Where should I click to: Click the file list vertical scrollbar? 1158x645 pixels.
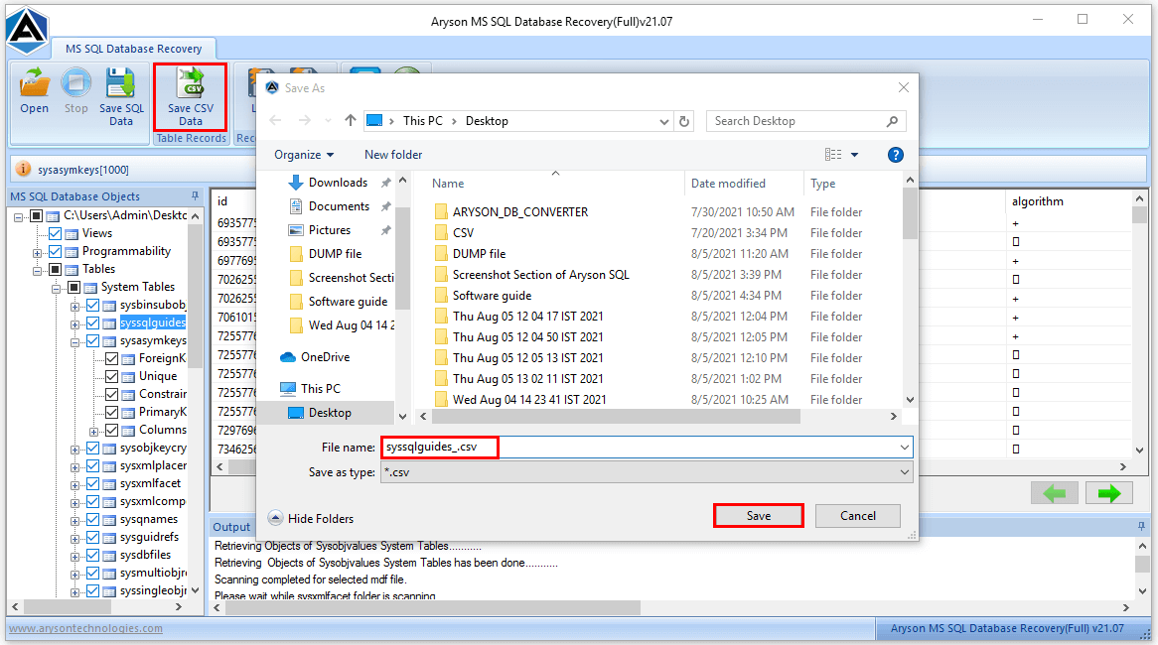(x=910, y=214)
